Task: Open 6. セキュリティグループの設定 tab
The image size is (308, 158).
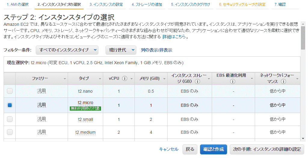Action: [242, 4]
